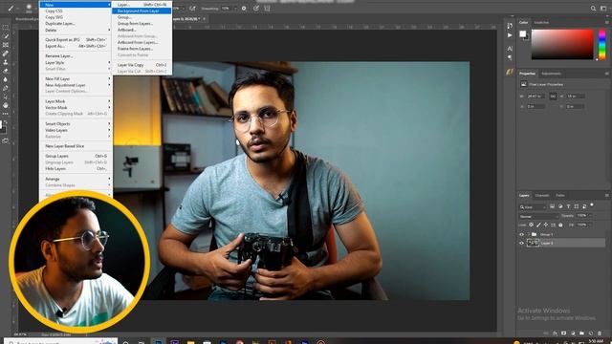Open the New Adjustment Layer submenu

coord(76,85)
